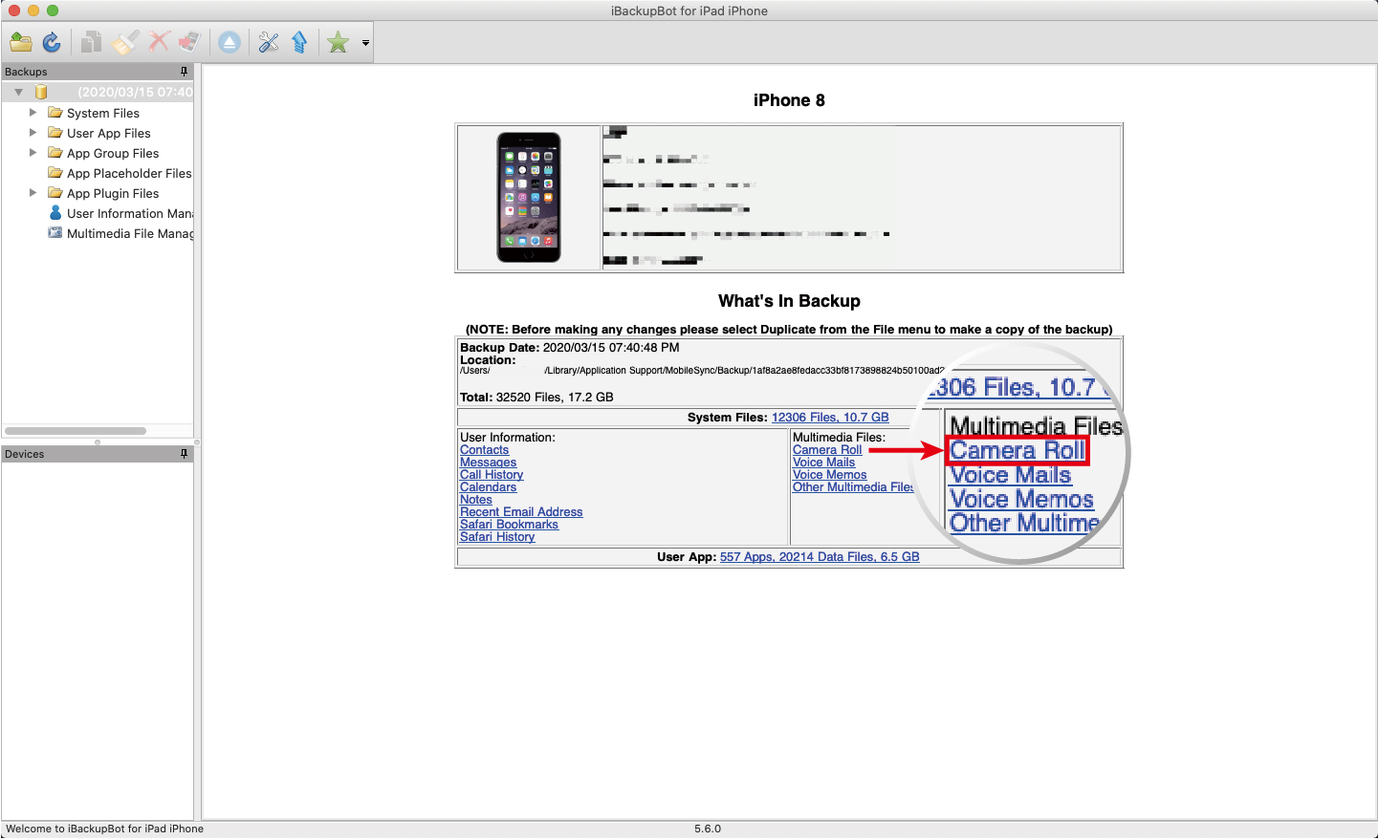This screenshot has width=1379, height=840.
Task: Click the Duplicate backup pages icon
Action: click(92, 42)
